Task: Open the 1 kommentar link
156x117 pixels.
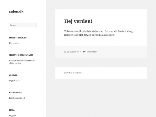Action: coord(91,52)
